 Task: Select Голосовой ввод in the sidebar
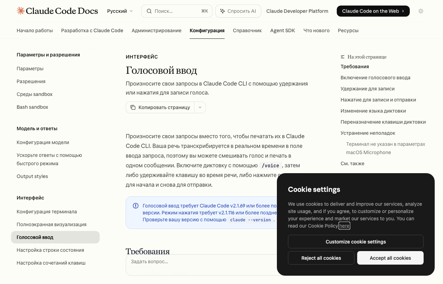point(55,237)
